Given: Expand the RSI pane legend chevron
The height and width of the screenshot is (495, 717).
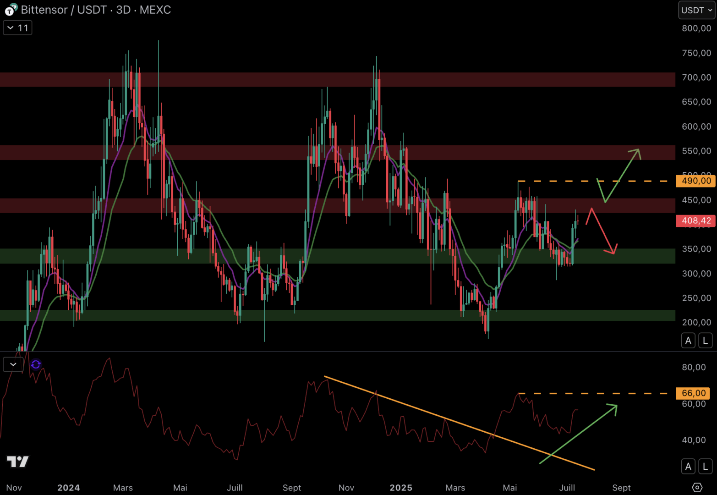Looking at the screenshot, I should [x=13, y=364].
